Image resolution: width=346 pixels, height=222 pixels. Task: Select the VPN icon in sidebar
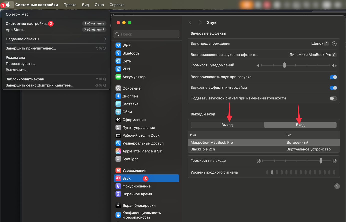[x=118, y=69]
